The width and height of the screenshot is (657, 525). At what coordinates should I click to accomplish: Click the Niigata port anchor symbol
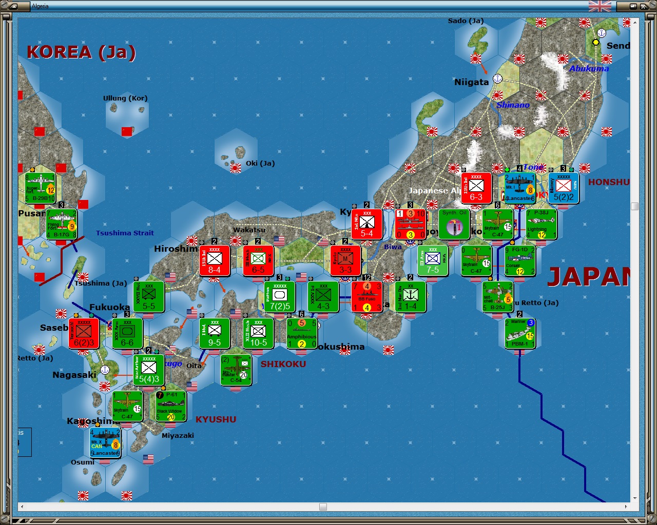(x=497, y=78)
